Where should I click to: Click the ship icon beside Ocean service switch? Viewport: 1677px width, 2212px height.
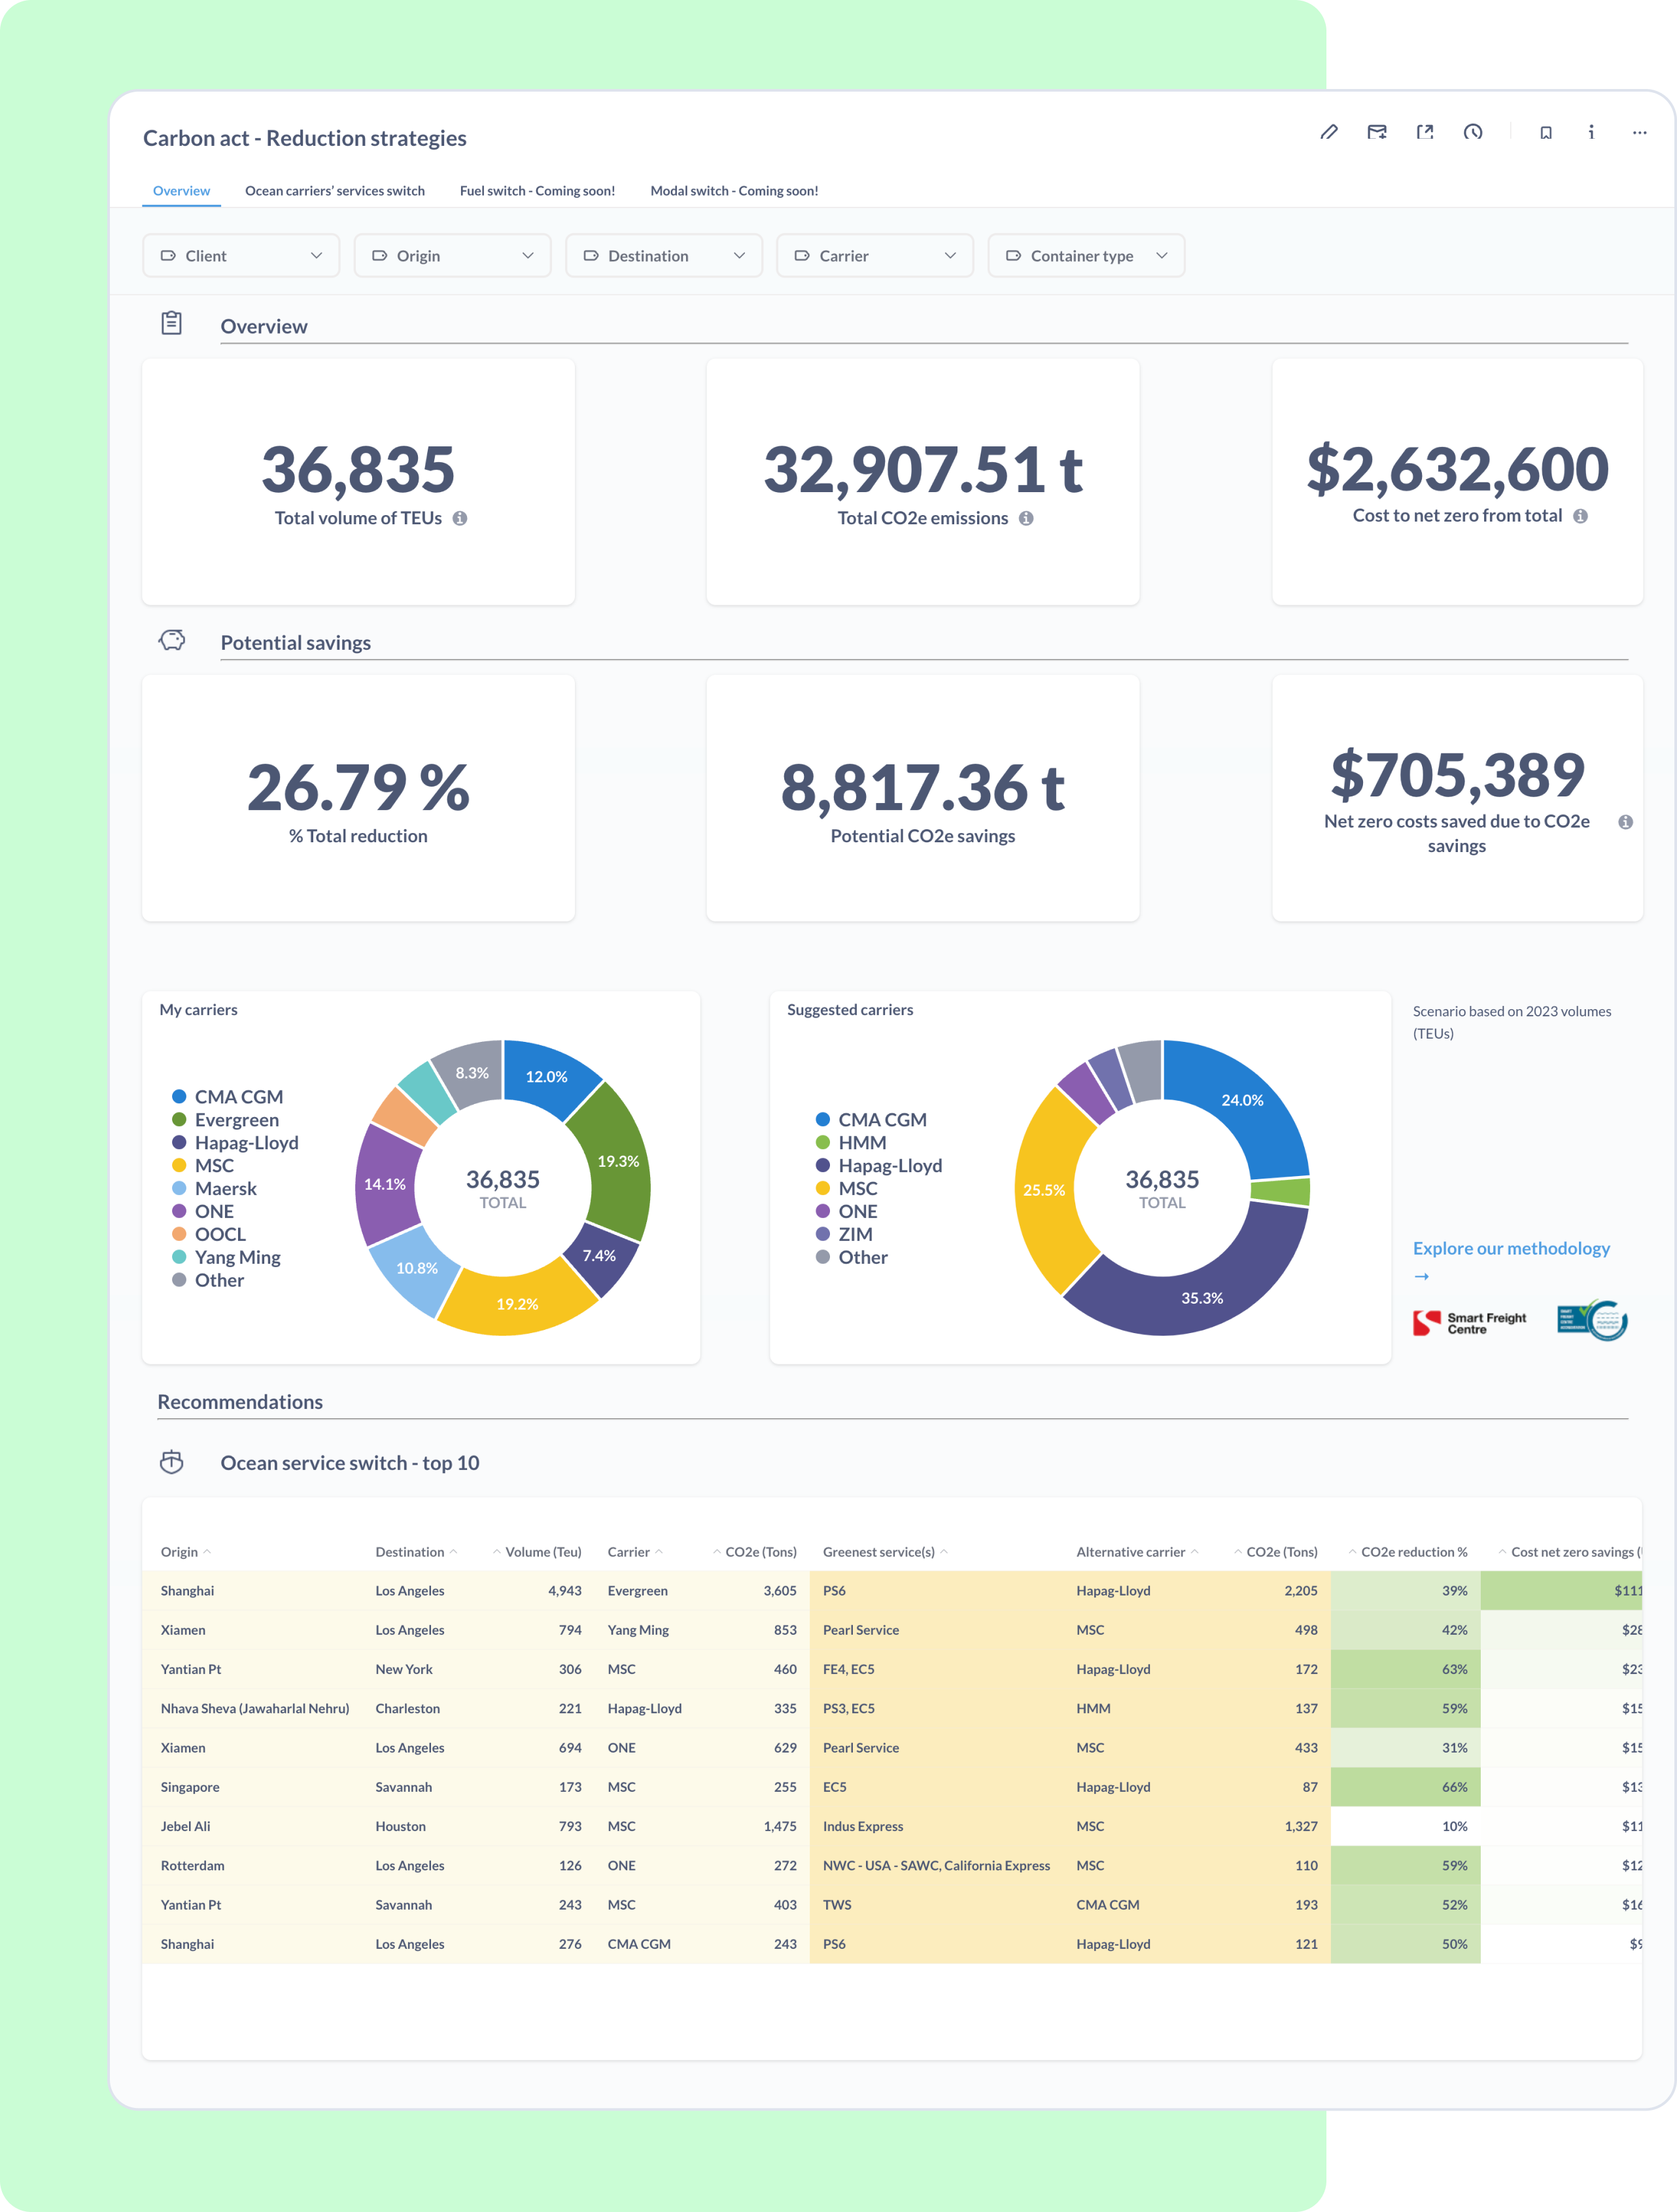tap(172, 1462)
